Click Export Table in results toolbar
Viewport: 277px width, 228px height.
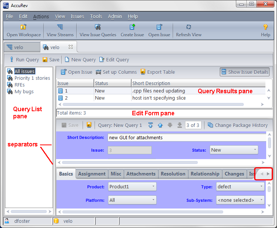point(157,72)
